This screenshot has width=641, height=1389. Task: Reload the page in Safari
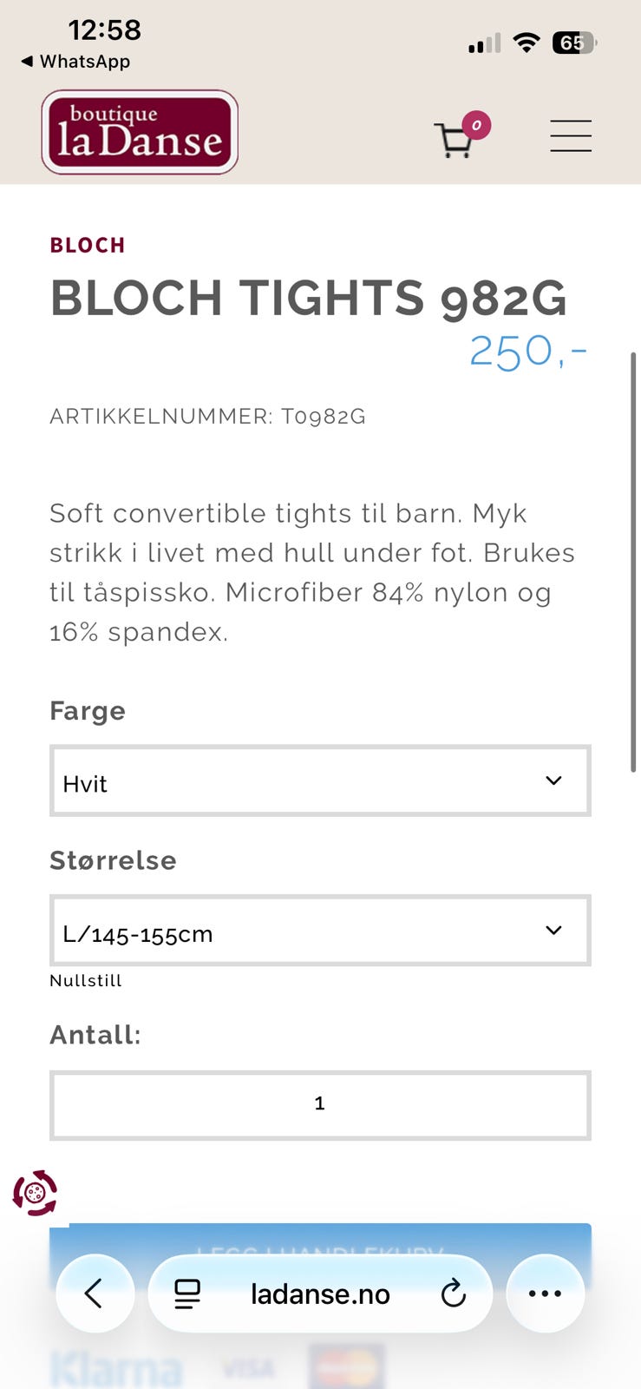(454, 1294)
